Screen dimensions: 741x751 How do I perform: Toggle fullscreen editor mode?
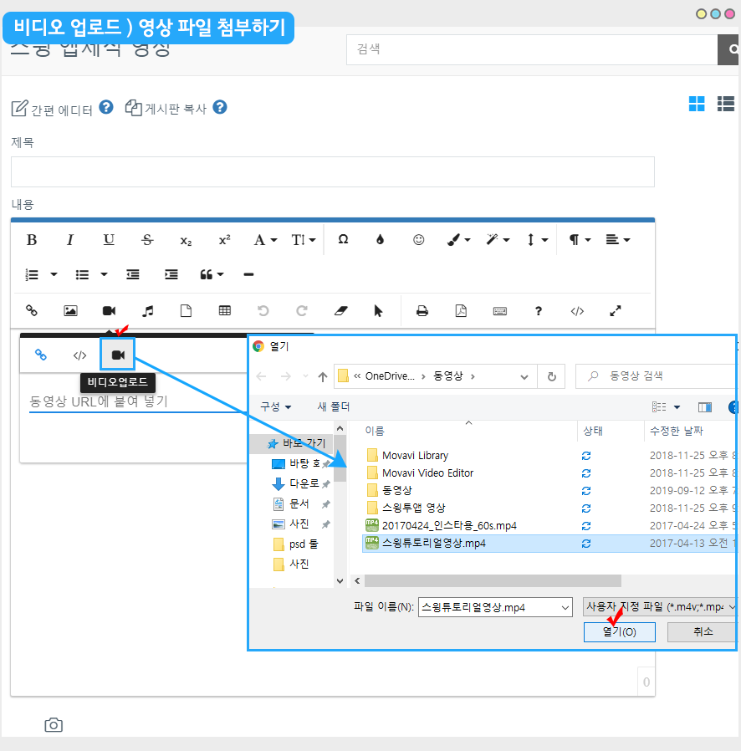(616, 311)
